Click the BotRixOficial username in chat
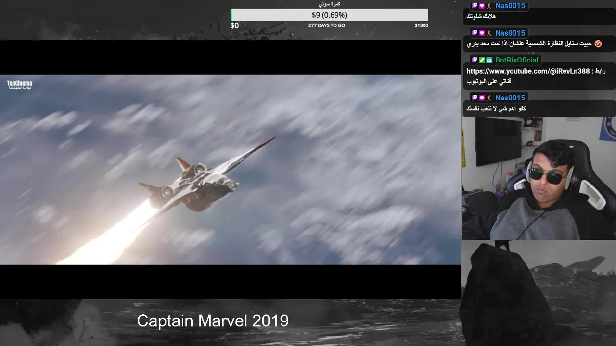Viewport: 616px width, 346px height. tap(516, 60)
